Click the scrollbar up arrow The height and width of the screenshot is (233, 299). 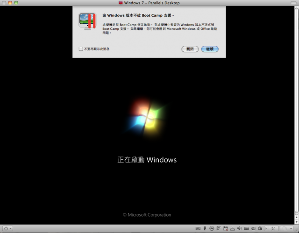pyautogui.click(x=297, y=217)
